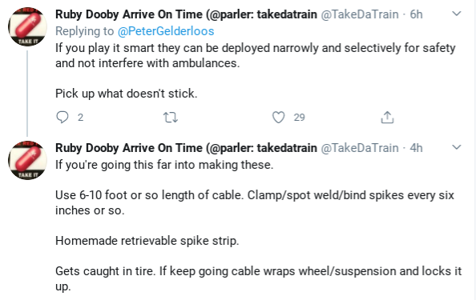Click the thread line connecting the tweets
This screenshot has height=300, width=476.
[x=27, y=94]
